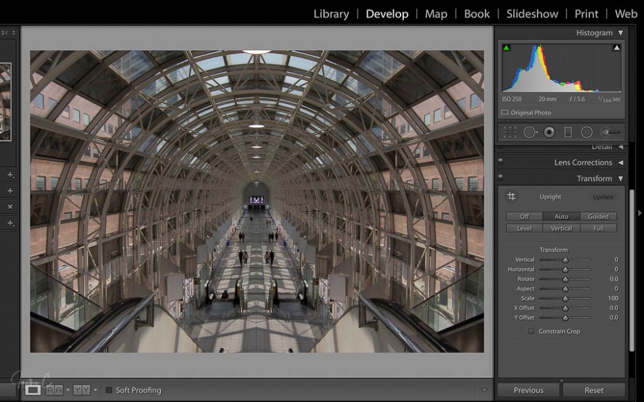Click the Guided Upright tool icon

click(x=511, y=196)
